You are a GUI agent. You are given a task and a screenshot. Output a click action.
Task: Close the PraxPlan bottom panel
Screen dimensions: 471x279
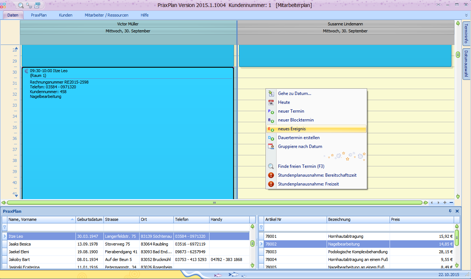click(x=457, y=211)
